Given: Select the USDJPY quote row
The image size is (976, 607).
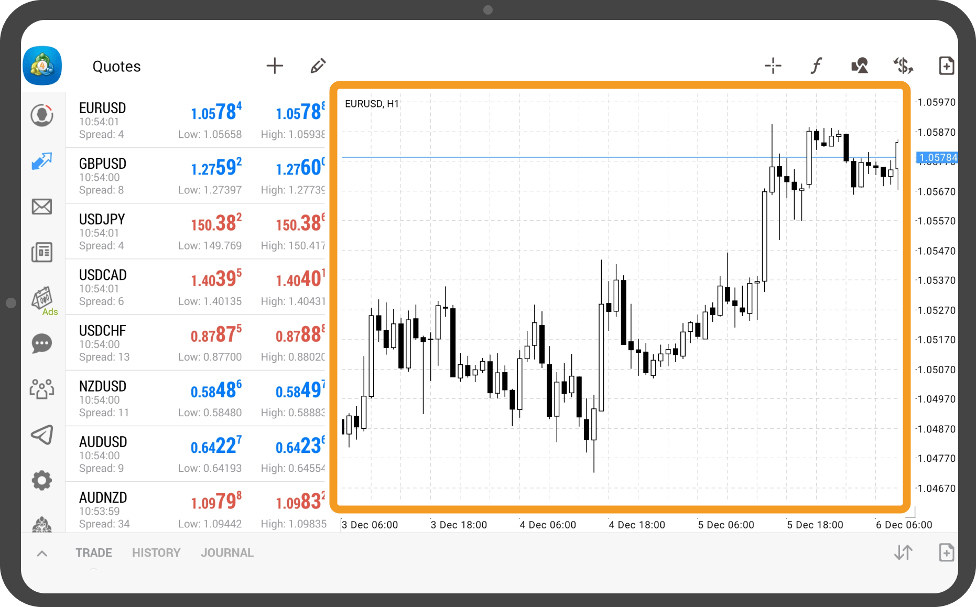Looking at the screenshot, I should point(195,232).
